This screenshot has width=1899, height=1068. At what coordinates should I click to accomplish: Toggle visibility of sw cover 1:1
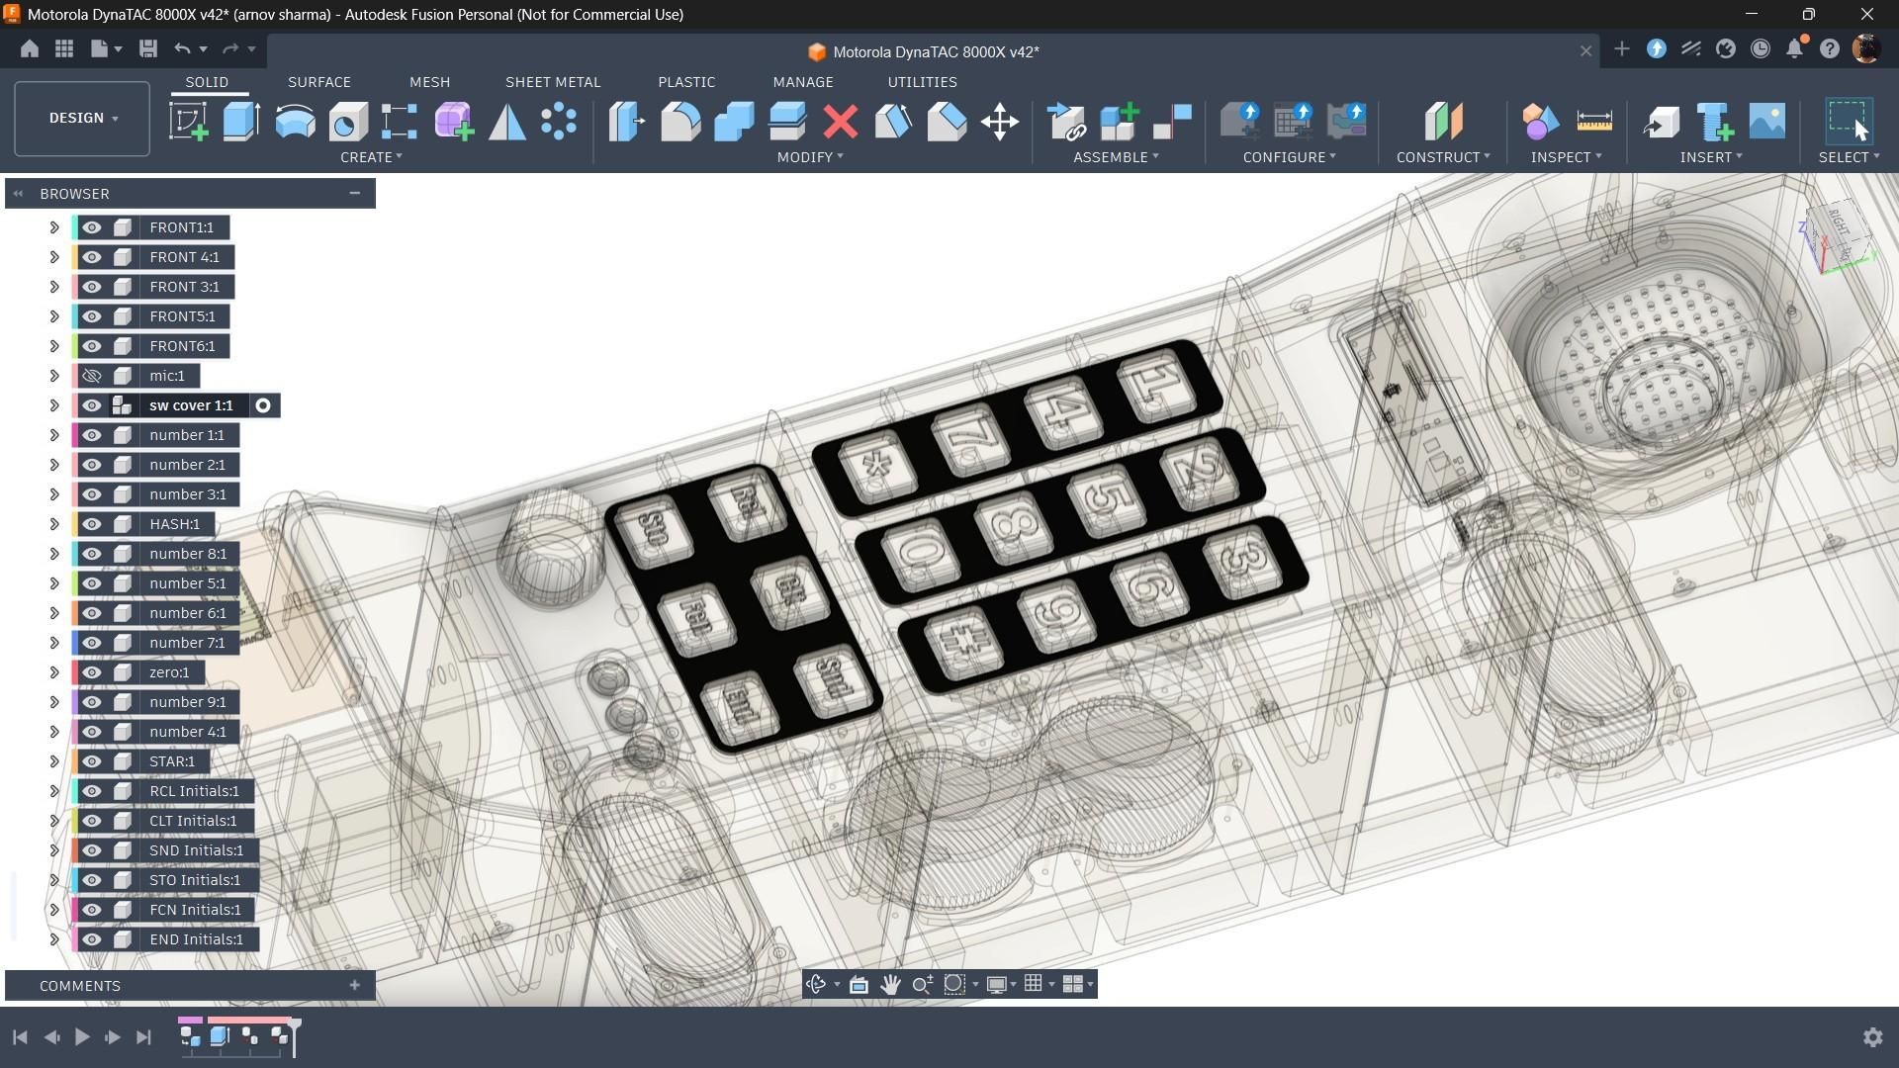[x=92, y=405]
